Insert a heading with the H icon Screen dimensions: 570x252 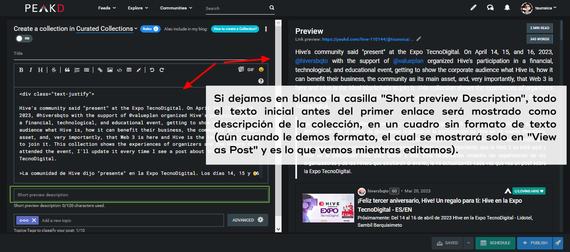coord(40,70)
